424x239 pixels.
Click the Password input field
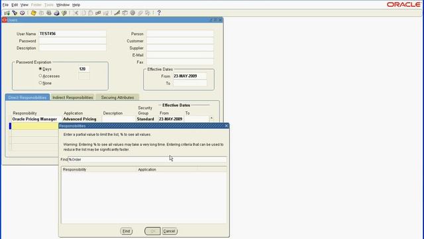[72, 40]
